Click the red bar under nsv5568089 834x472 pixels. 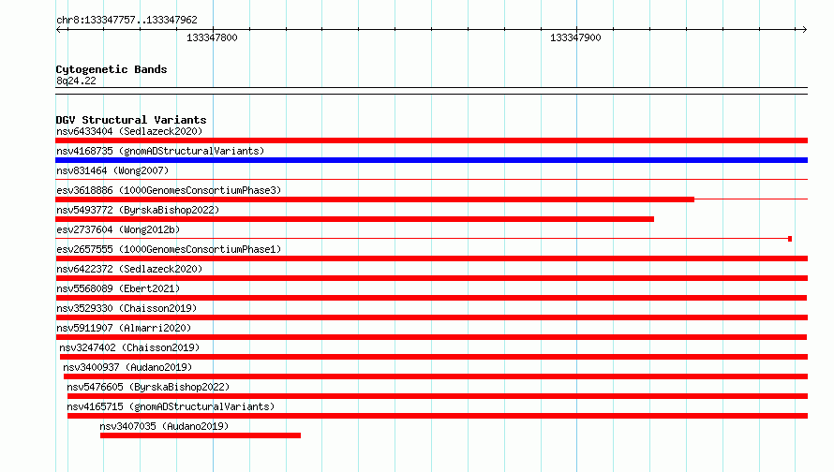click(x=431, y=298)
